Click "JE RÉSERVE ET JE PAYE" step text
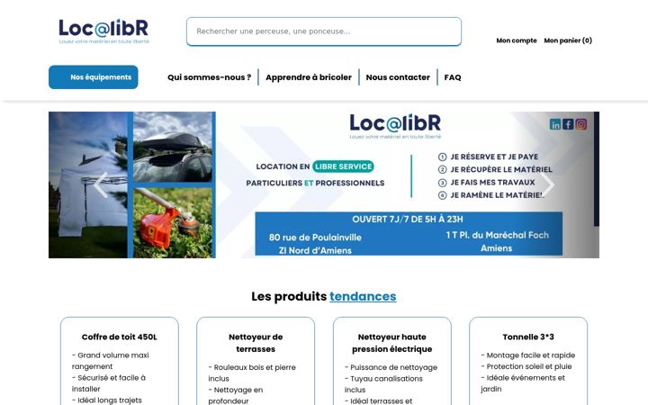Screen dimensions: 648x405 click(494, 157)
